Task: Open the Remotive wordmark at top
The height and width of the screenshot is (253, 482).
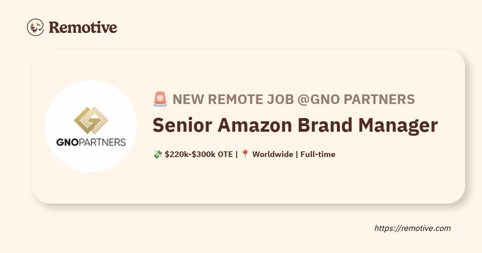Action: click(x=83, y=27)
